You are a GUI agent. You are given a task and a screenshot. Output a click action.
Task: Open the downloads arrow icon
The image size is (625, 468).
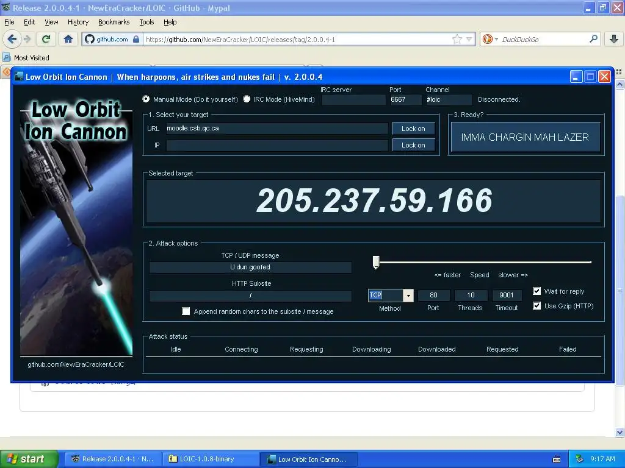point(614,39)
